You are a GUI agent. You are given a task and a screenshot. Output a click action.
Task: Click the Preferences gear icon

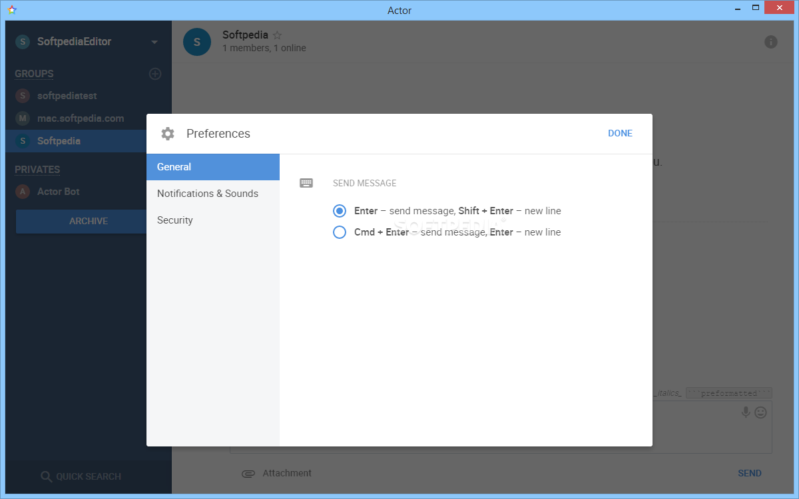168,134
